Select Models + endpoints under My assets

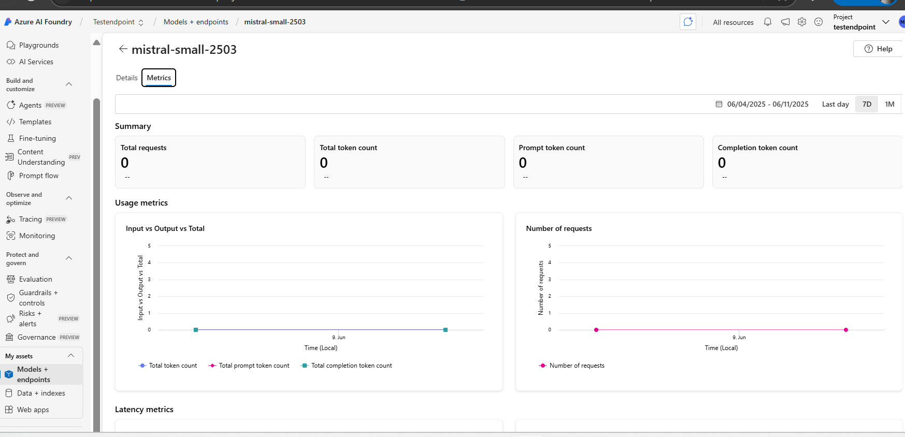click(x=41, y=374)
